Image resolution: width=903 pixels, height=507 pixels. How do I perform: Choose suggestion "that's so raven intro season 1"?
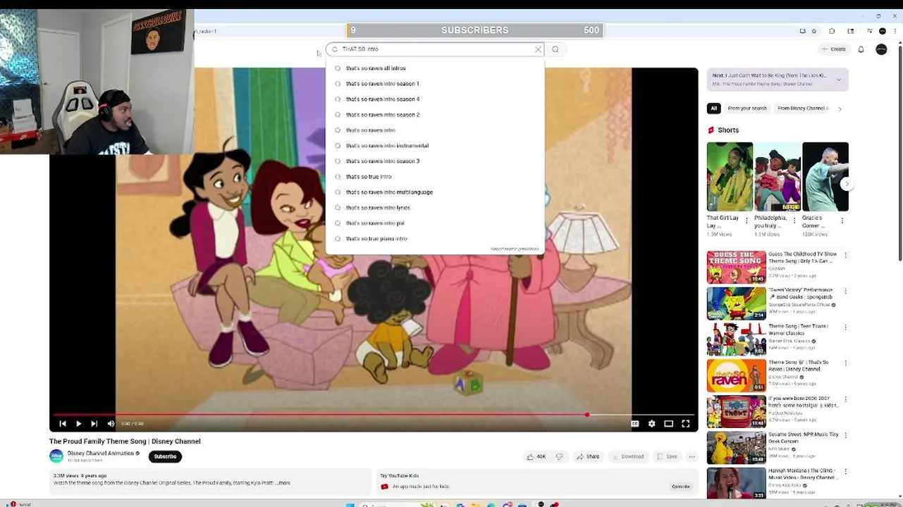click(x=435, y=84)
